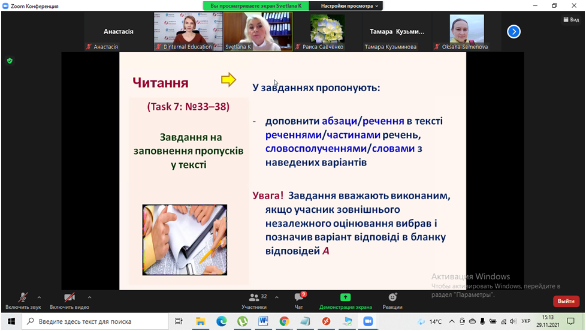Open Windows notification center icon
The image size is (586, 331).
tap(570, 321)
